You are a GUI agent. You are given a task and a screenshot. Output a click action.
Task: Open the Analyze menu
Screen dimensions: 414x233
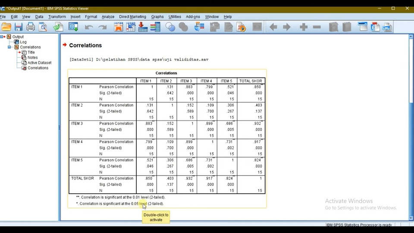point(108,17)
